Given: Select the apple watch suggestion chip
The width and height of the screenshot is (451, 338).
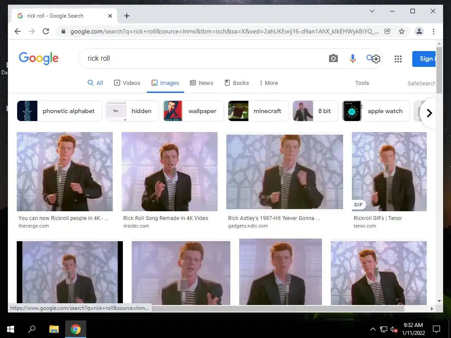Looking at the screenshot, I should click(x=376, y=111).
